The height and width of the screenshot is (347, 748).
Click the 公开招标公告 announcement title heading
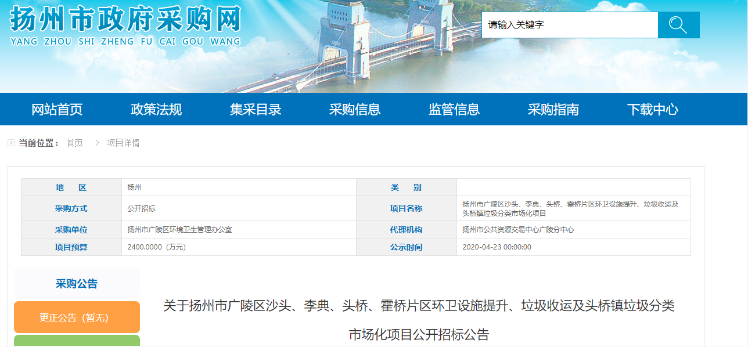(419, 319)
